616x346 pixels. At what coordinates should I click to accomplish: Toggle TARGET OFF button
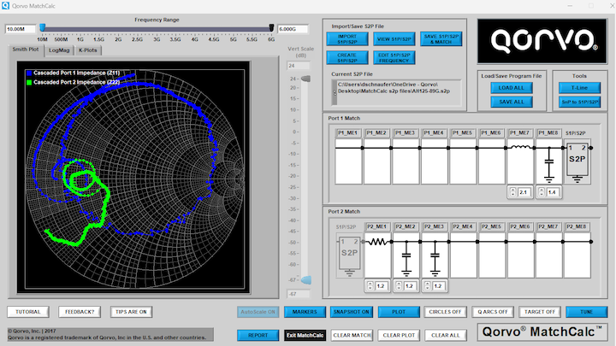pyautogui.click(x=539, y=312)
